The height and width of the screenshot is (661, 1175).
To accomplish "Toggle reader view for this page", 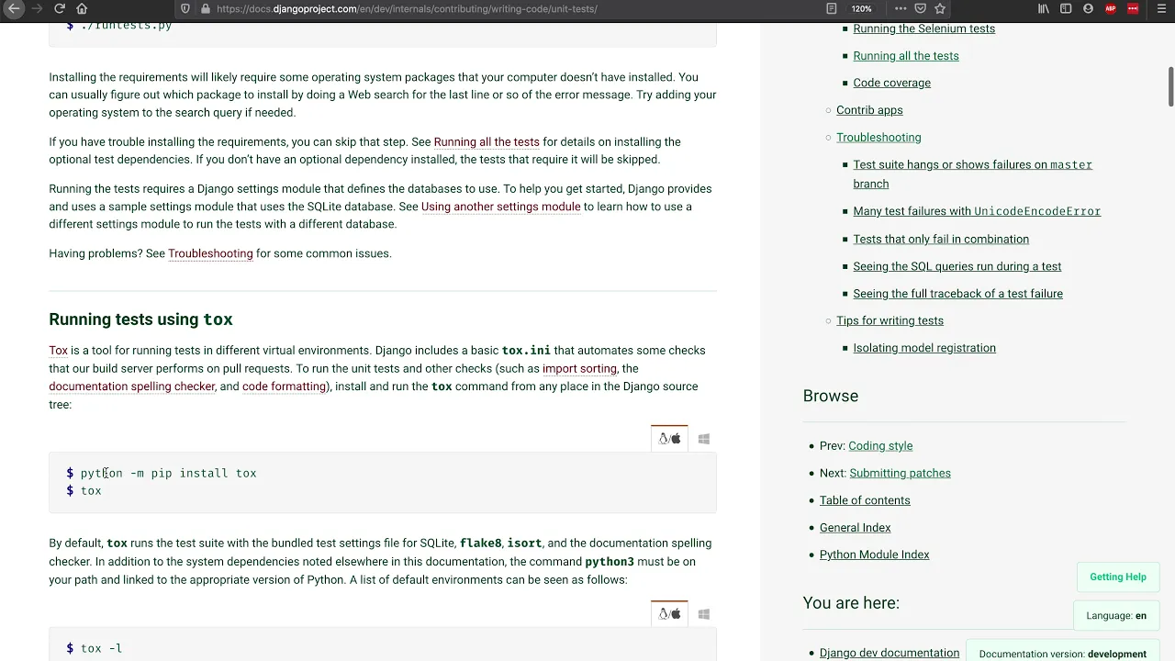I will click(x=832, y=8).
